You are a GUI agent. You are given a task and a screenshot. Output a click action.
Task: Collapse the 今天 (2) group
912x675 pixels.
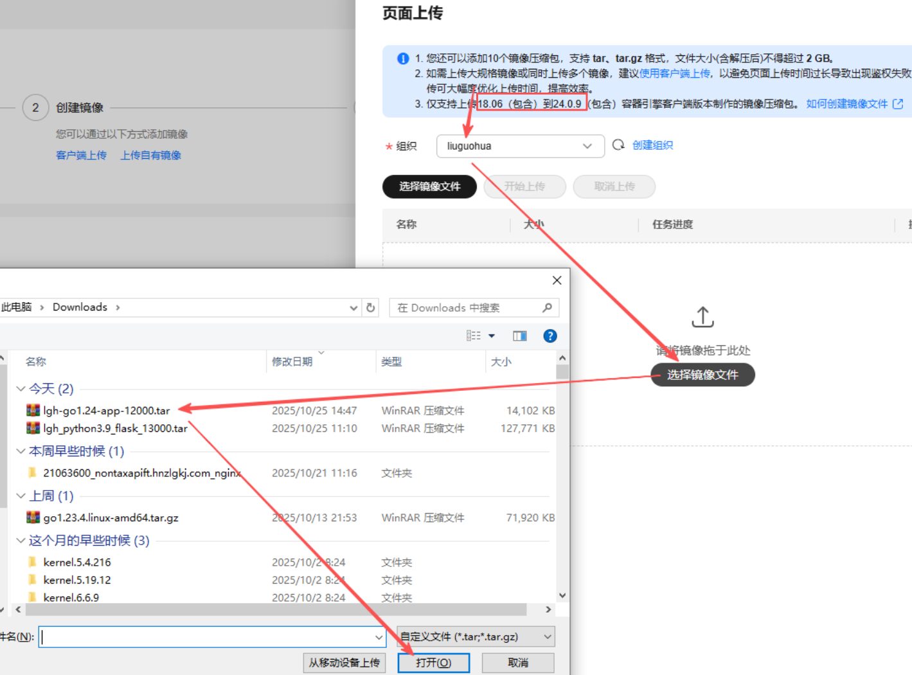[21, 389]
